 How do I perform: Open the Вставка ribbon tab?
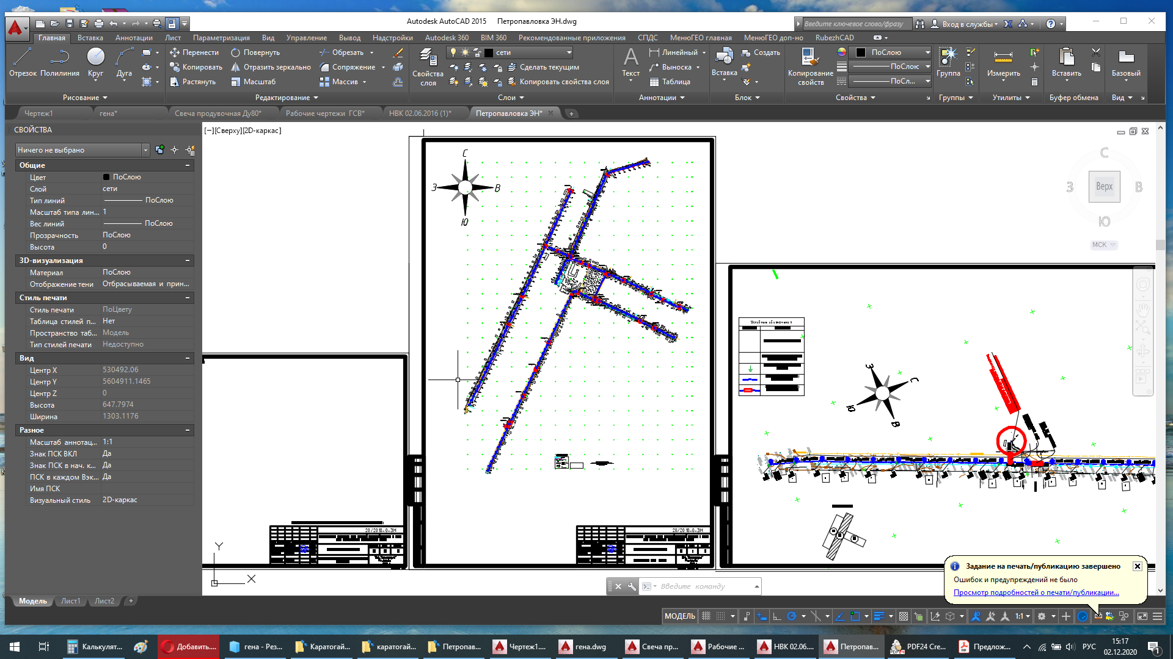[x=90, y=38]
